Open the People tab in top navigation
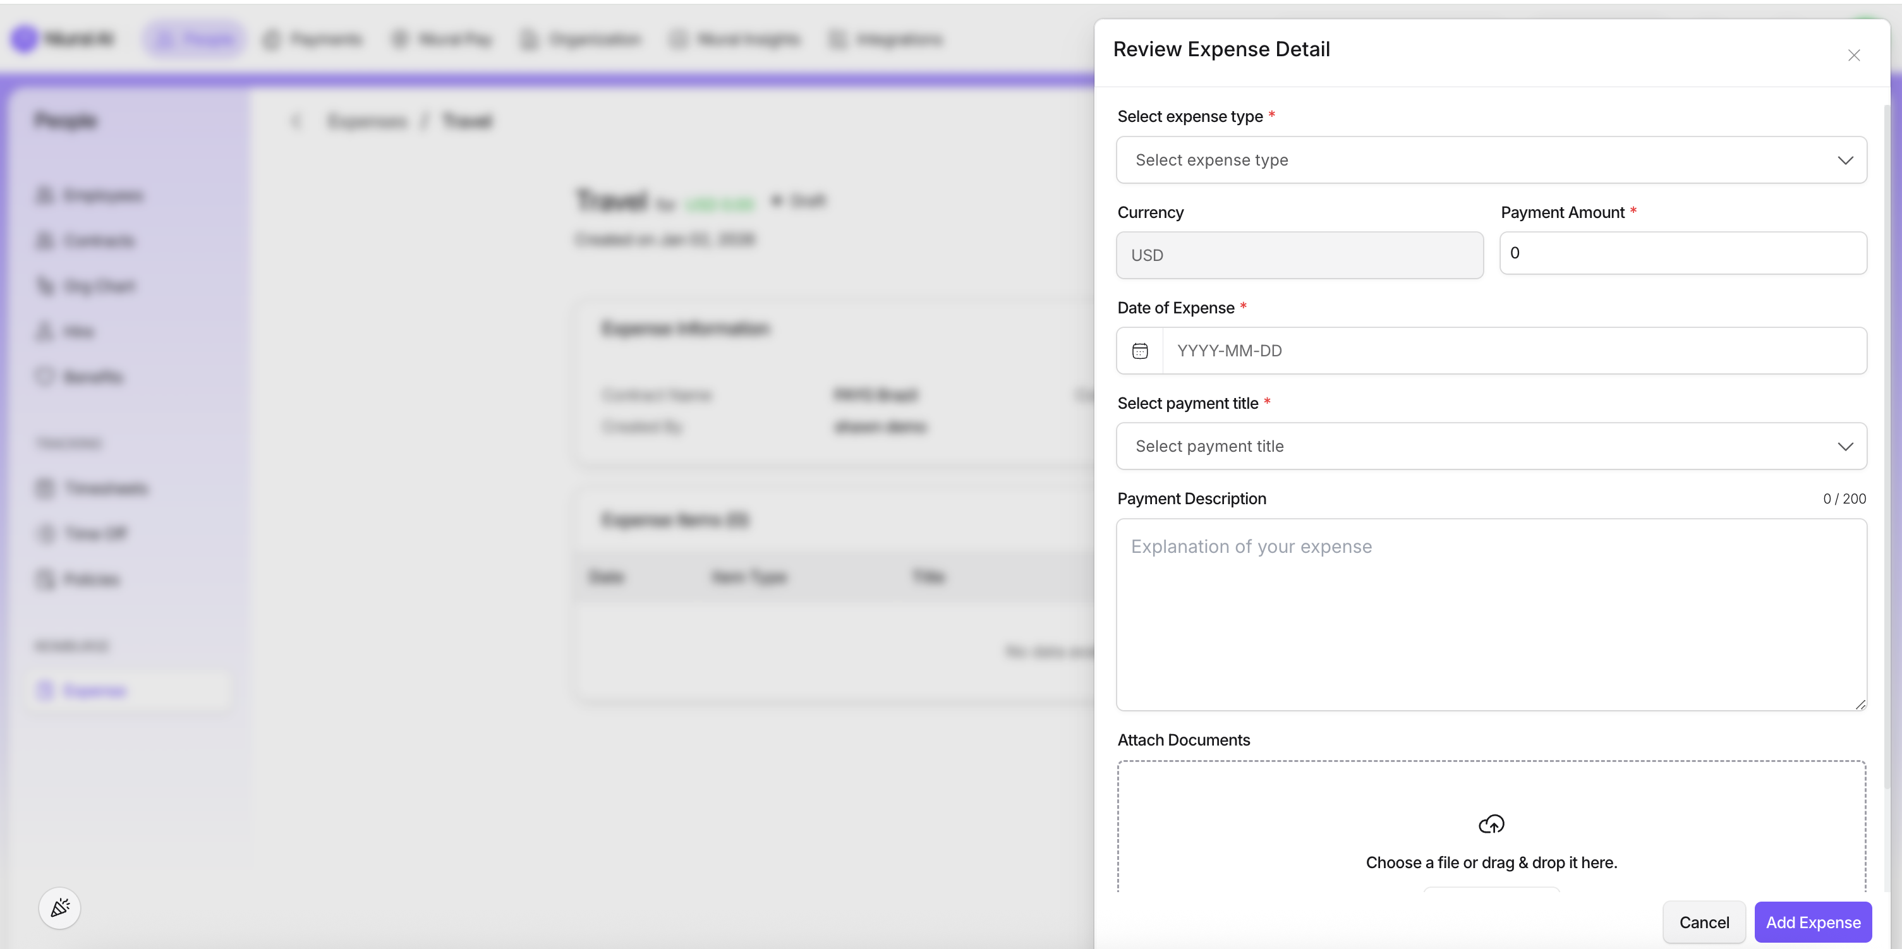1902x949 pixels. [x=196, y=39]
